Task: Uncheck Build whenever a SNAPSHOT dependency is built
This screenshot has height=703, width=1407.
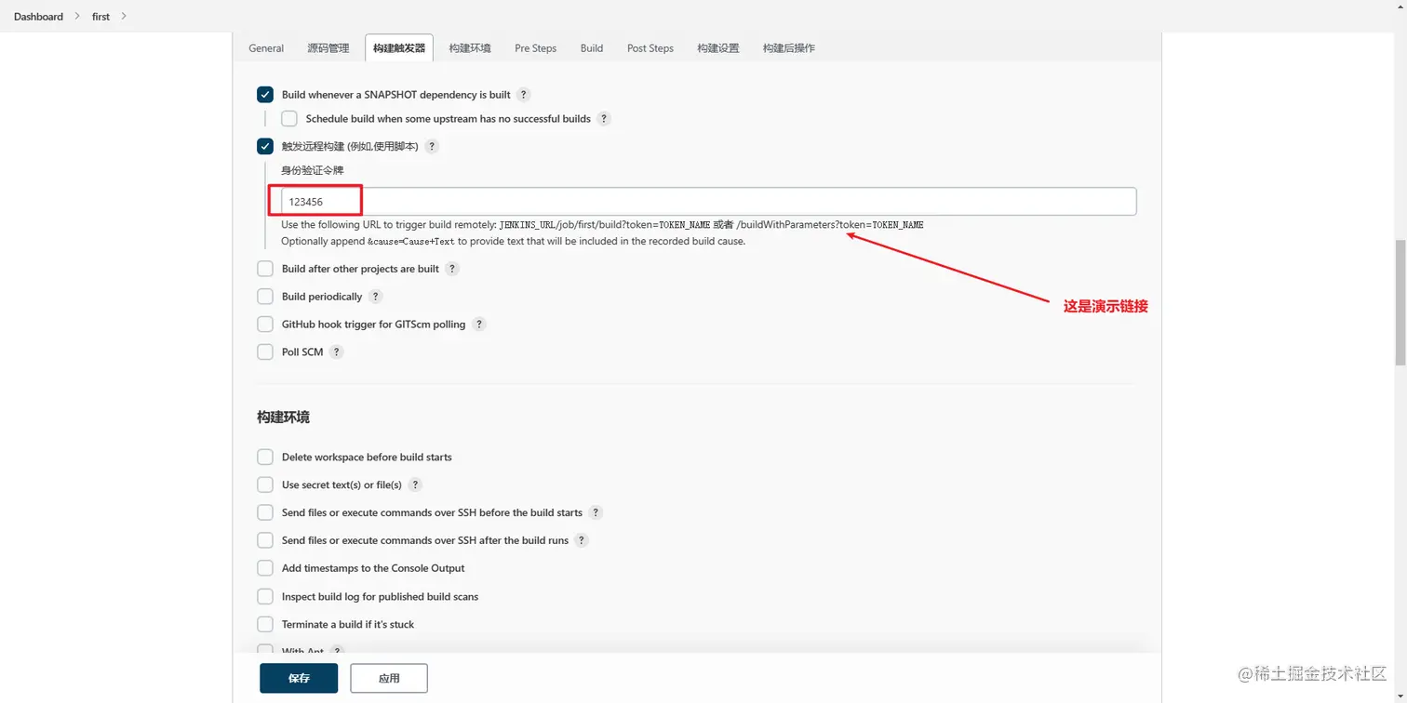Action: [x=265, y=95]
